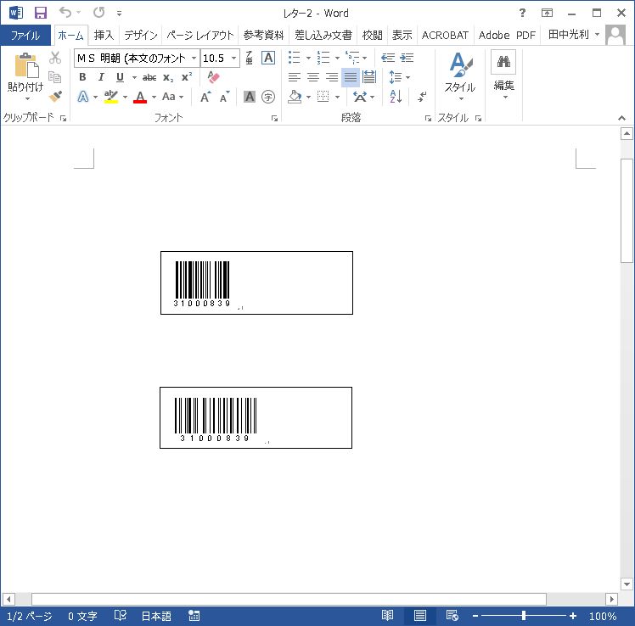The width and height of the screenshot is (635, 626).
Task: Select the Format Painter brush
Action: coord(55,96)
